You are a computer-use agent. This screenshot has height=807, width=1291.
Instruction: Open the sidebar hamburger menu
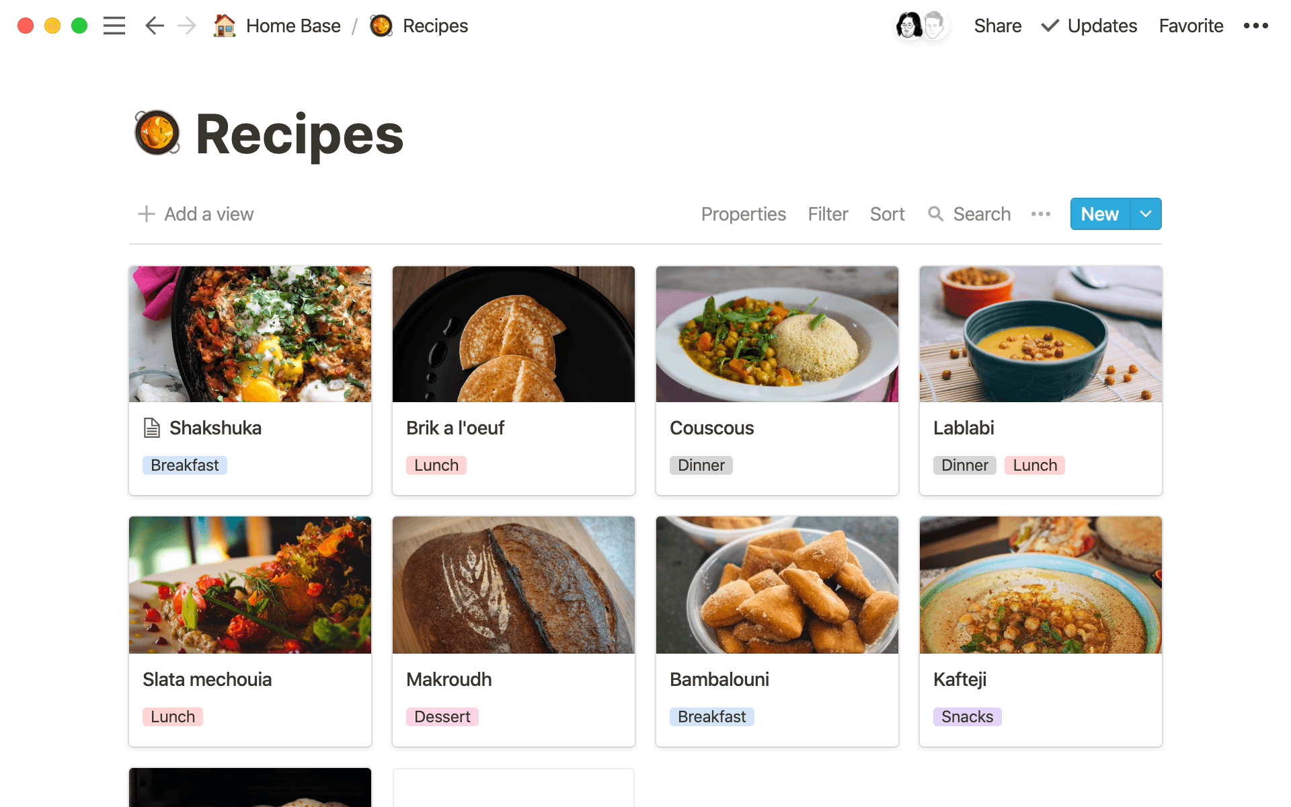[x=114, y=26]
